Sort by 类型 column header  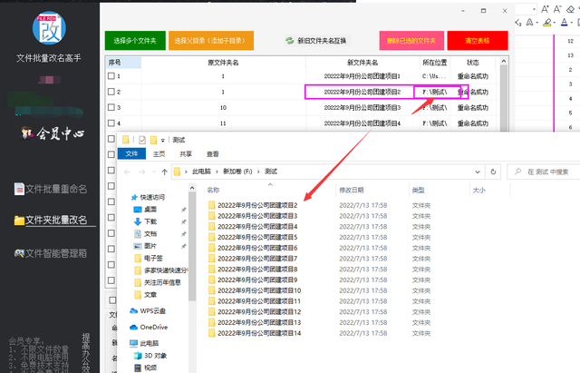click(439, 190)
